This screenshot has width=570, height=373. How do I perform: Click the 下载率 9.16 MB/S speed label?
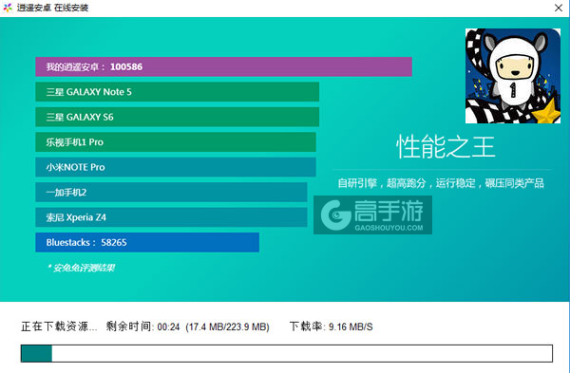point(331,326)
